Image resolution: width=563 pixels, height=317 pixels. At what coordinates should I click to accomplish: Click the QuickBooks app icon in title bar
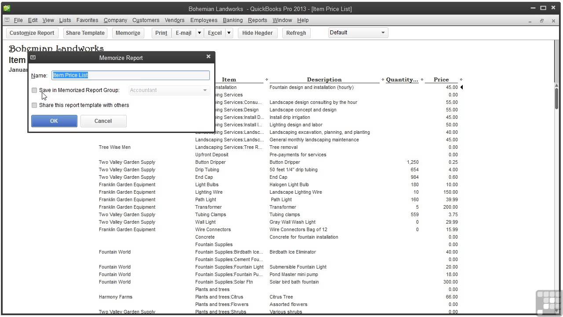[6, 8]
